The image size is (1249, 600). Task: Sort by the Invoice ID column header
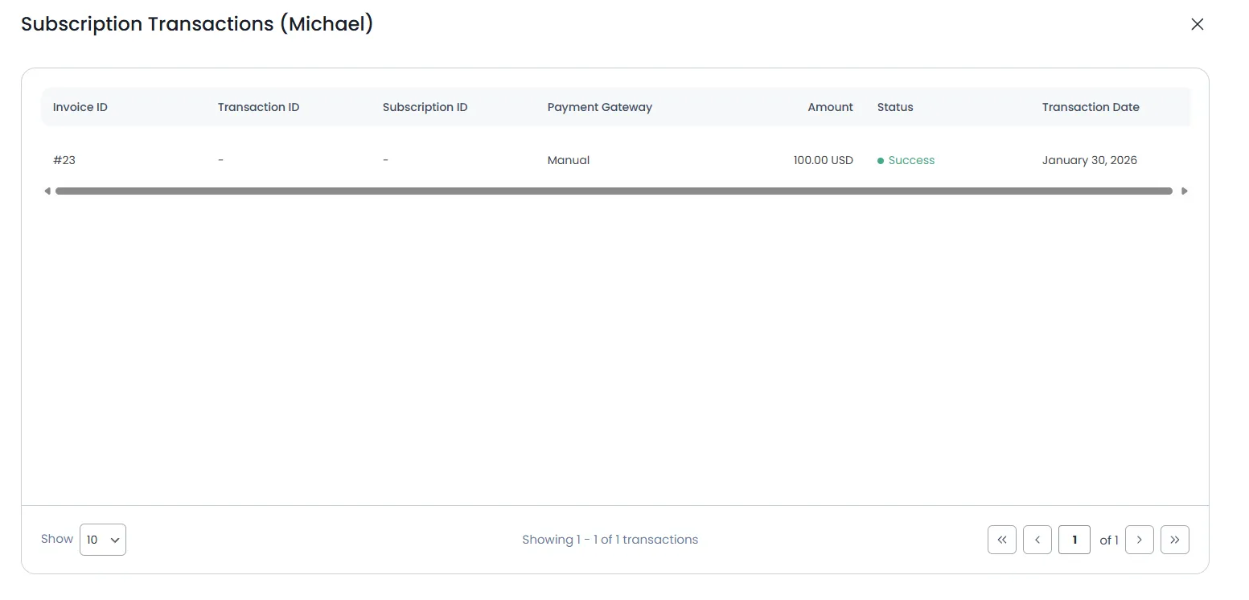pos(80,107)
